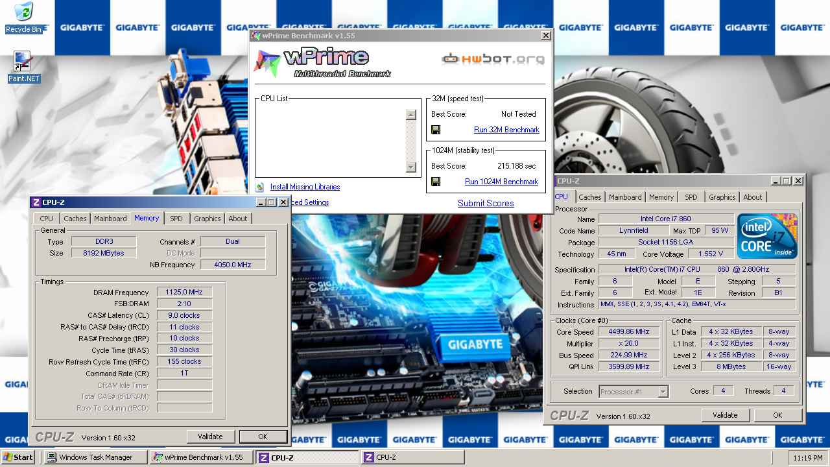Select the first CPU-Z taskbar button
The width and height of the screenshot is (830, 467).
(x=307, y=457)
